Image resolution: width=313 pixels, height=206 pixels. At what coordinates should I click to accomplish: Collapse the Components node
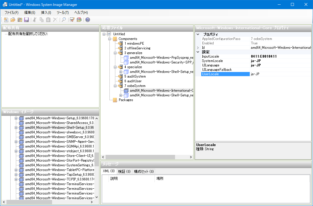coord(110,39)
